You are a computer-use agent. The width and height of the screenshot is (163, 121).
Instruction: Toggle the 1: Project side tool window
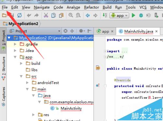[4, 40]
